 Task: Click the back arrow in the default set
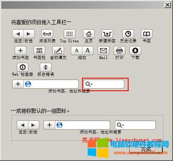(23, 125)
